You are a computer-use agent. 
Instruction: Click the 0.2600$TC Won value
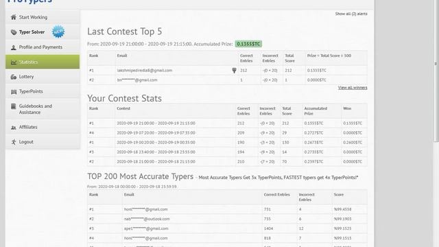pyautogui.click(x=353, y=143)
